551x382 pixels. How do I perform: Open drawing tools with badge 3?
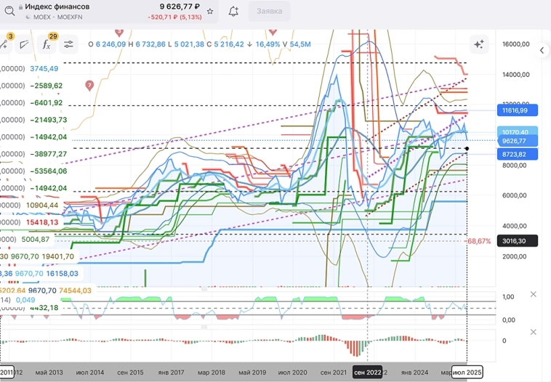pyautogui.click(x=4, y=44)
